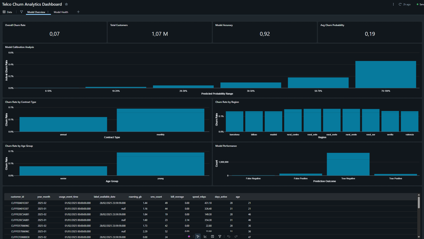
Task: Add a text box widget
Action: tap(213, 236)
